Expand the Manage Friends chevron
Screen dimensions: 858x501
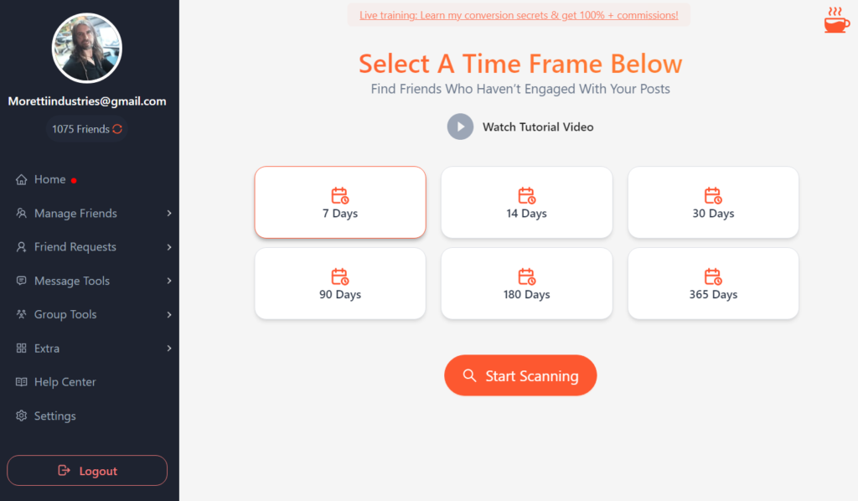click(171, 213)
